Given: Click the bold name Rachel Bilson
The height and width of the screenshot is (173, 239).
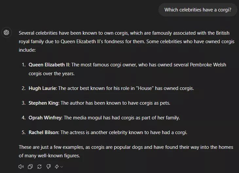Looking at the screenshot, I should [44, 132].
